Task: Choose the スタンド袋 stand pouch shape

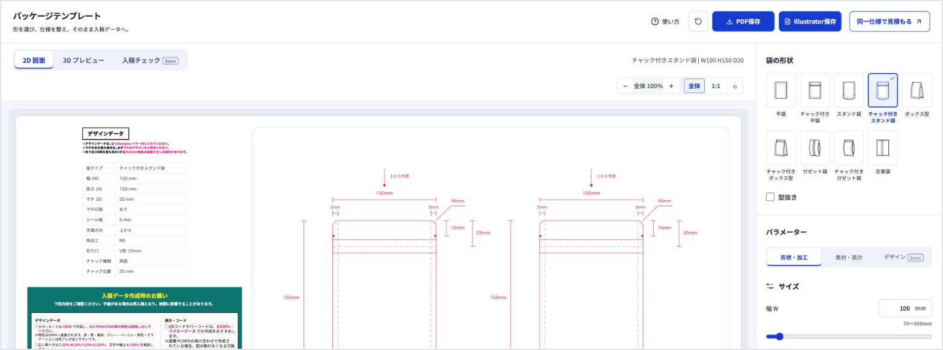Action: (849, 90)
